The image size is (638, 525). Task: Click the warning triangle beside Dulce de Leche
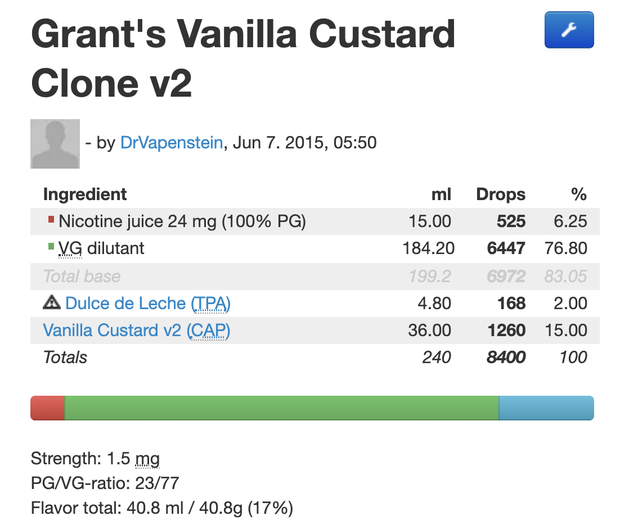click(x=51, y=304)
